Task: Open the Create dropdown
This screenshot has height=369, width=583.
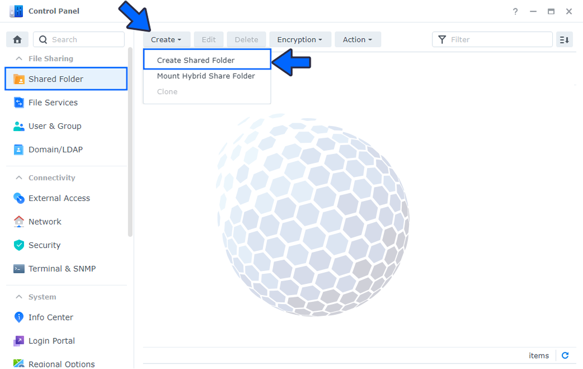Action: [x=166, y=39]
